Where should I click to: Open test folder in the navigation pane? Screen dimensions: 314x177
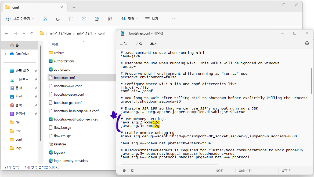click(18, 131)
